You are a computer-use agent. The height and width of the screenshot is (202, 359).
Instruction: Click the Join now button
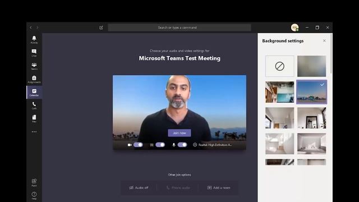(x=179, y=133)
